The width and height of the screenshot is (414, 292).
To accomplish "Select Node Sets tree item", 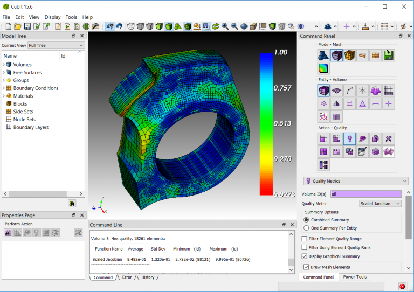I will point(24,120).
